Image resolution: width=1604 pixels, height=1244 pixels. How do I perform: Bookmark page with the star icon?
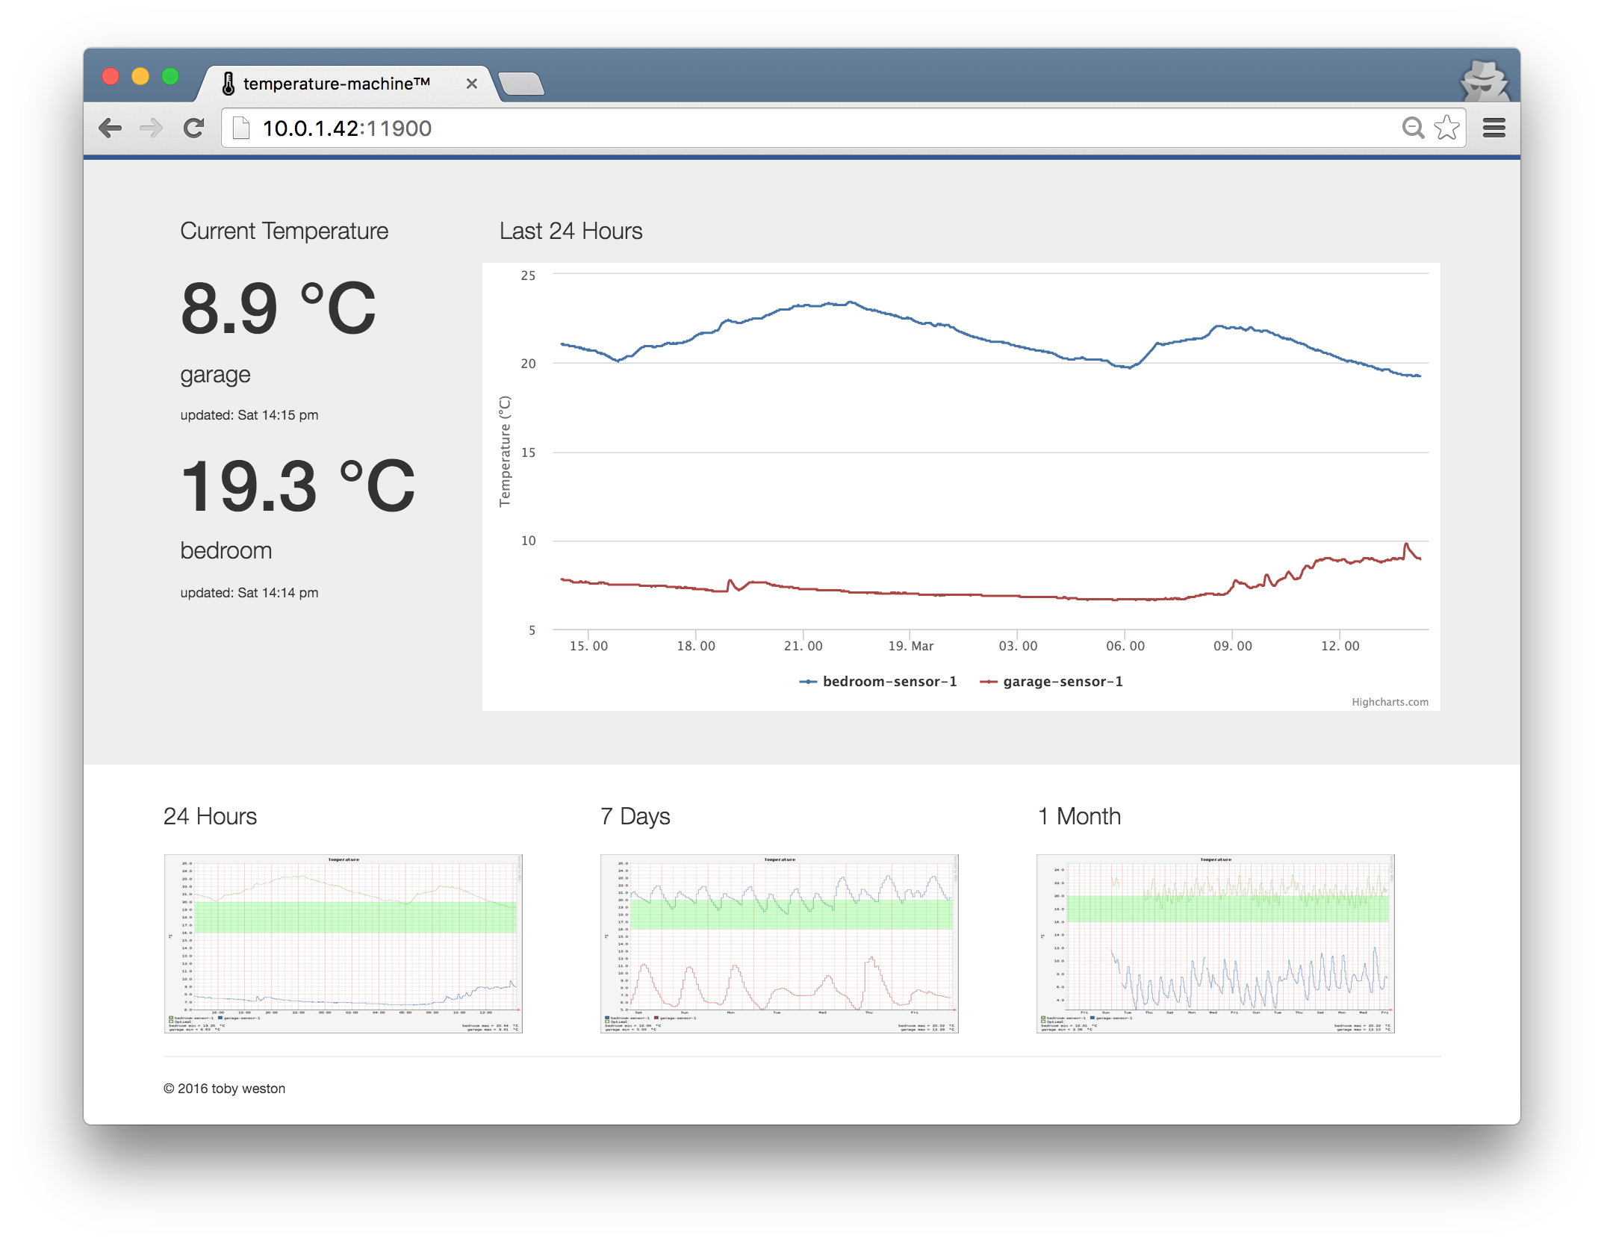(1447, 128)
